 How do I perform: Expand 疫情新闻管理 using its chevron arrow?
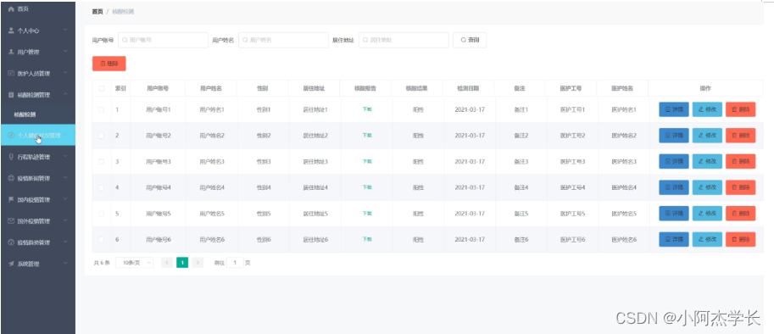tap(65, 178)
